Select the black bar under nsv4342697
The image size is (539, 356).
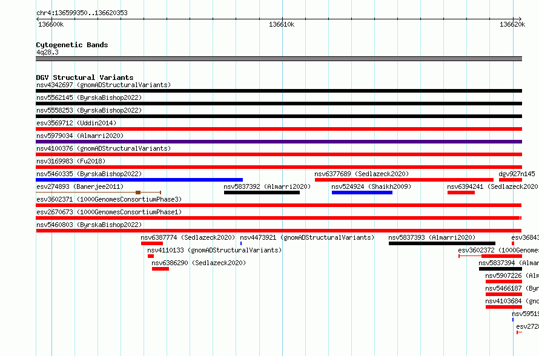pyautogui.click(x=279, y=91)
